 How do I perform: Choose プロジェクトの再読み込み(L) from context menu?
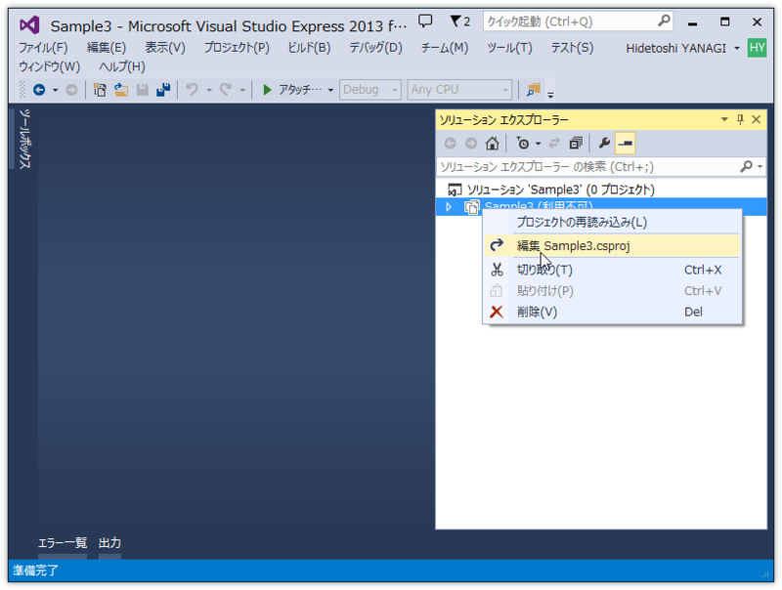click(612, 223)
